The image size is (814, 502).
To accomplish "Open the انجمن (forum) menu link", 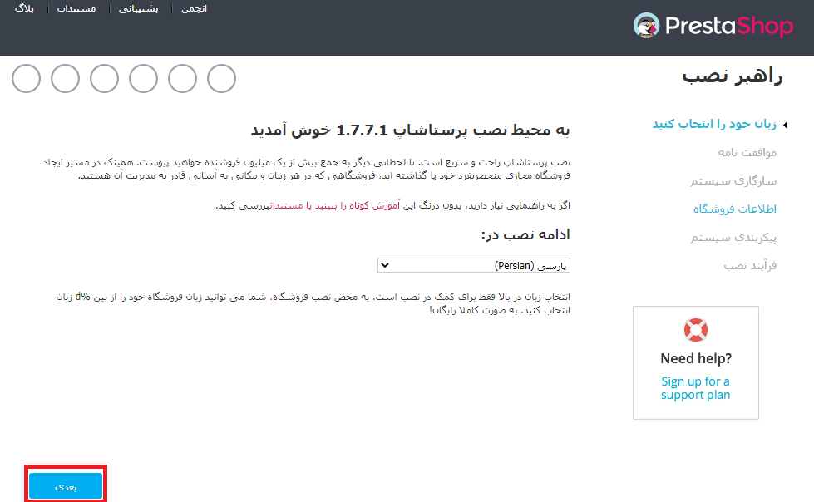I will click(195, 9).
